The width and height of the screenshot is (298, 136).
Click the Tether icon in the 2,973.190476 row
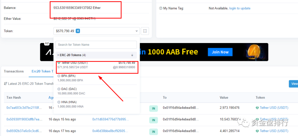click(257, 108)
